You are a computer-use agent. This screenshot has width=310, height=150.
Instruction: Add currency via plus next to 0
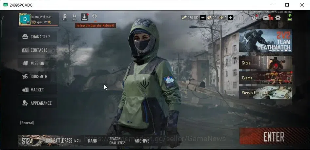pos(230,18)
